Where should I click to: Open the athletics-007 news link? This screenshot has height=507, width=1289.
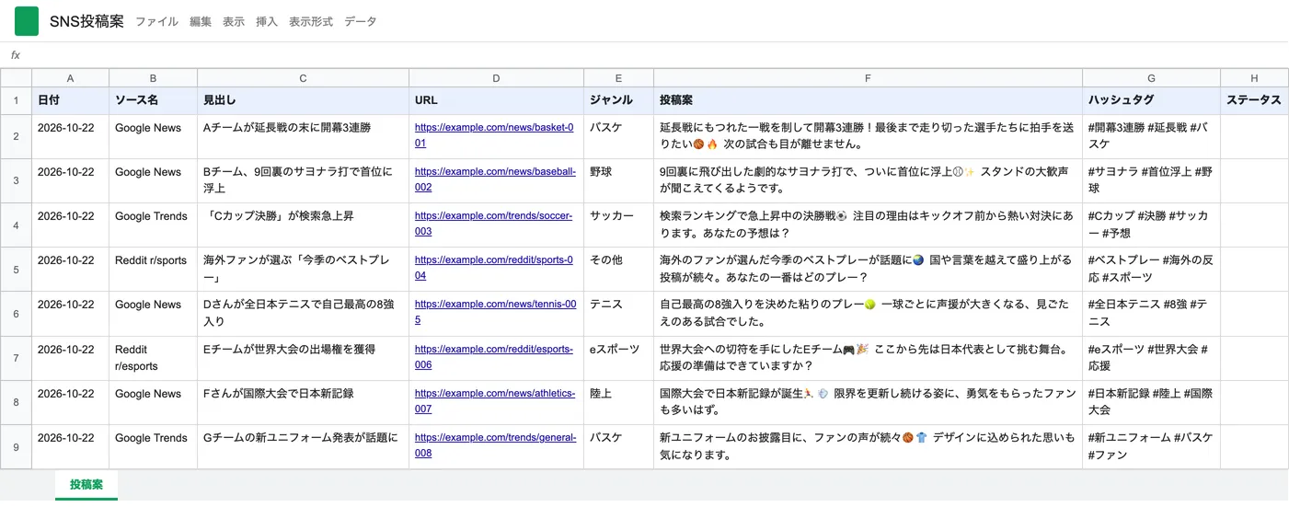pyautogui.click(x=495, y=402)
